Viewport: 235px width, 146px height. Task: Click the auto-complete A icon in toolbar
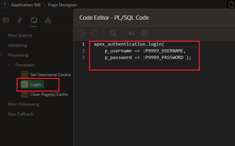(132, 33)
